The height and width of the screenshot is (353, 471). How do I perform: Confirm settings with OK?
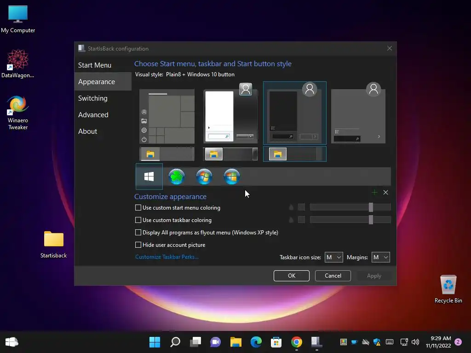coord(291,276)
